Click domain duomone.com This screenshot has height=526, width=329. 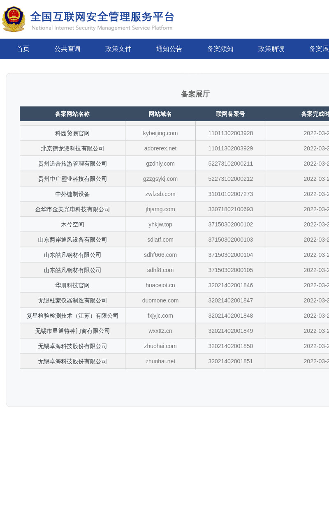160,300
